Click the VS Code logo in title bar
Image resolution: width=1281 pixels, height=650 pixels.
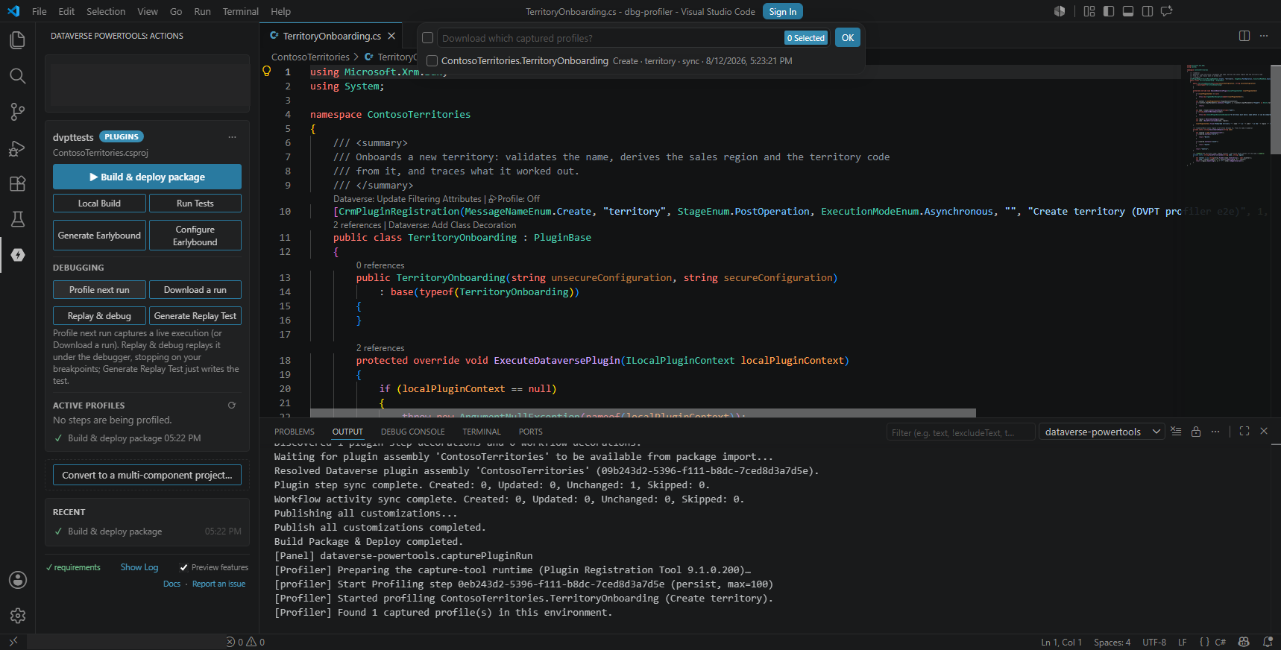click(x=13, y=11)
